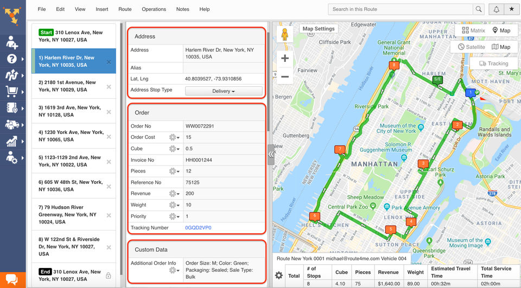Click the Route4Me logo icon
This screenshot has height=288, width=521.
click(12, 16)
